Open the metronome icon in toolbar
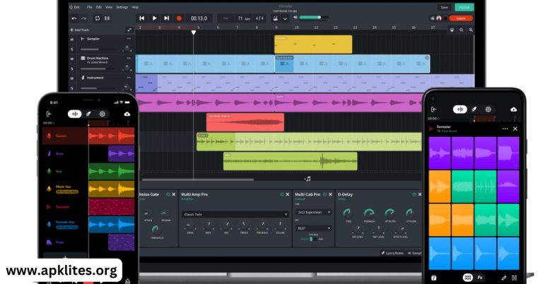The image size is (543, 284). tap(276, 18)
